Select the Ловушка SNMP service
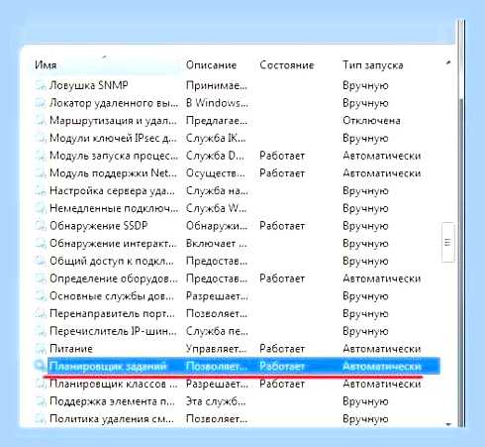The image size is (485, 447). point(89,85)
